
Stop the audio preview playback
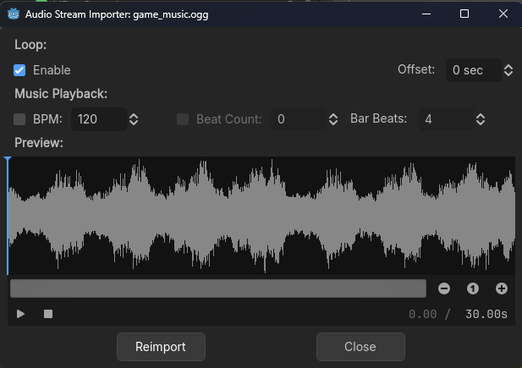[x=48, y=314]
